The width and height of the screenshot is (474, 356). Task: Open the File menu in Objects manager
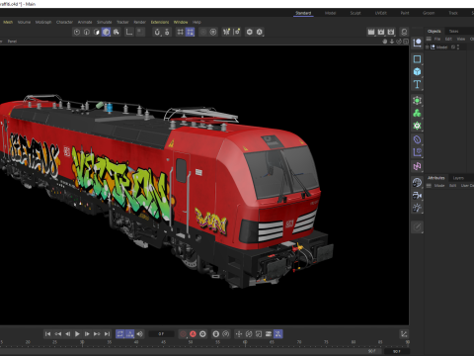click(437, 39)
